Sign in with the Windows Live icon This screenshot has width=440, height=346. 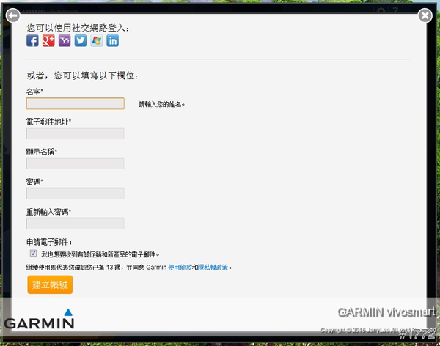pyautogui.click(x=97, y=41)
